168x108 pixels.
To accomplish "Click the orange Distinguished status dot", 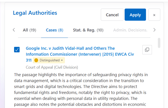I will coord(36,60).
